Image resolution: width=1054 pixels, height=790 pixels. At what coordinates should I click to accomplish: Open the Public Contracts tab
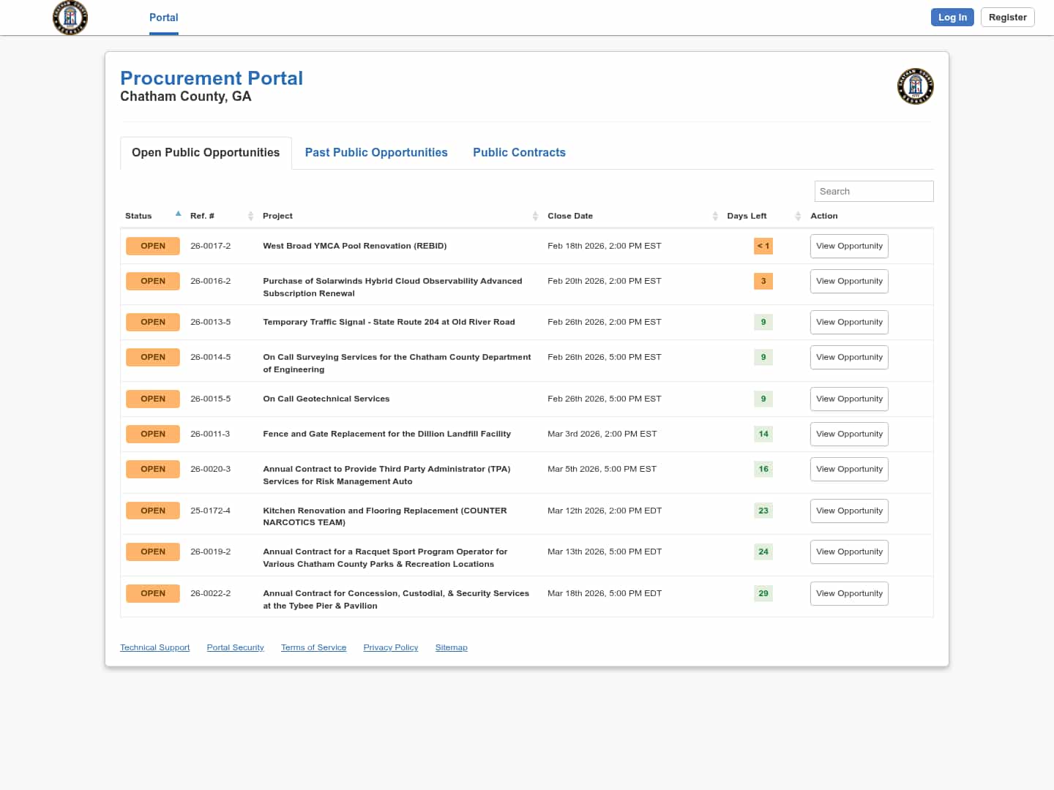pyautogui.click(x=519, y=152)
